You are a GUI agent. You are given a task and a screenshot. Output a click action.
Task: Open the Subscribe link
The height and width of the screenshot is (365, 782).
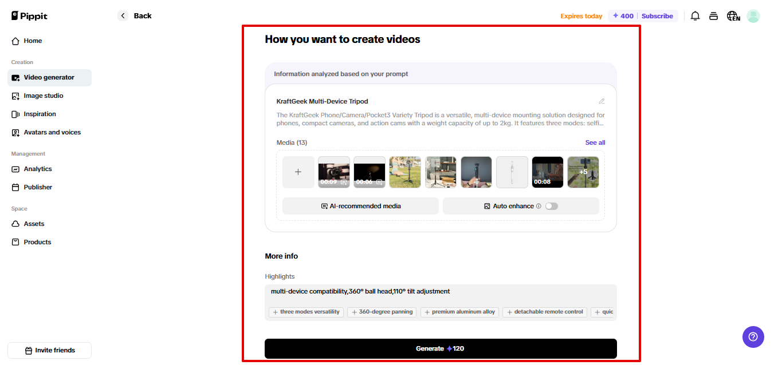click(657, 15)
